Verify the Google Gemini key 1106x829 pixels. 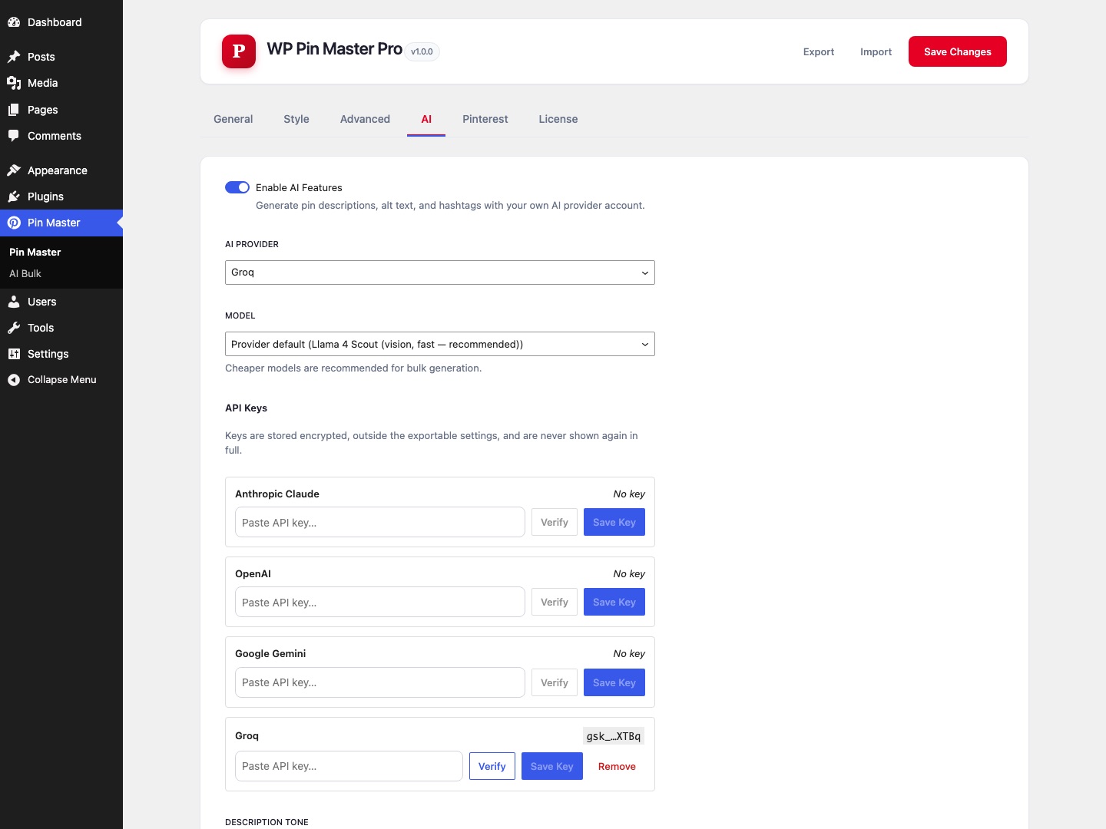pos(555,682)
